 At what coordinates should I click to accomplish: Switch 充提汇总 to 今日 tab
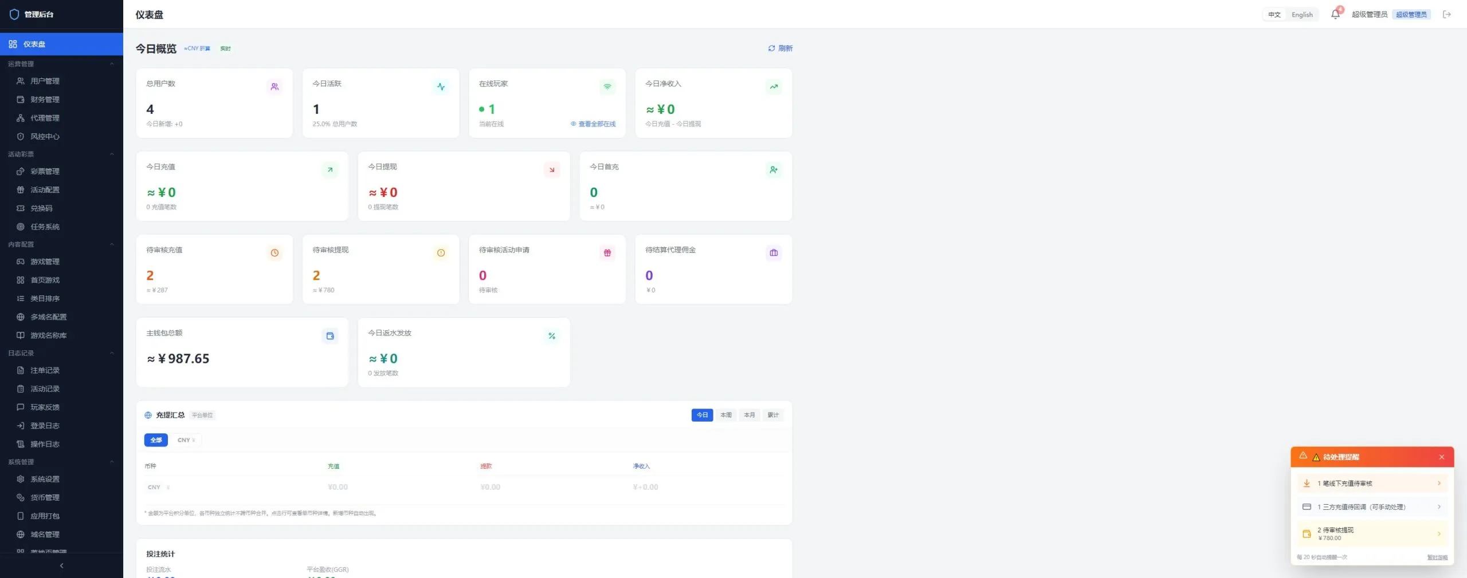click(702, 415)
